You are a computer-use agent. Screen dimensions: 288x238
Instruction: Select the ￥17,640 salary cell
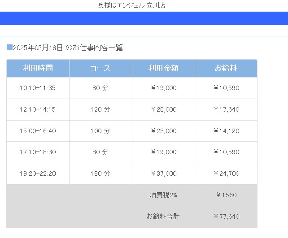point(226,109)
